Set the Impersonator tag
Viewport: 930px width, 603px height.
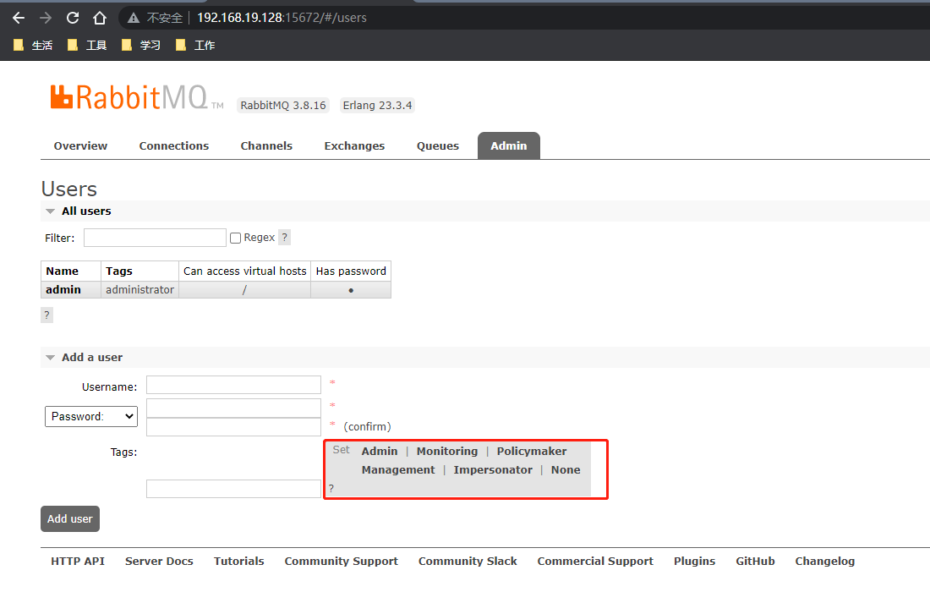(493, 470)
